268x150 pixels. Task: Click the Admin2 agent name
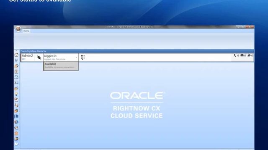click(x=27, y=55)
